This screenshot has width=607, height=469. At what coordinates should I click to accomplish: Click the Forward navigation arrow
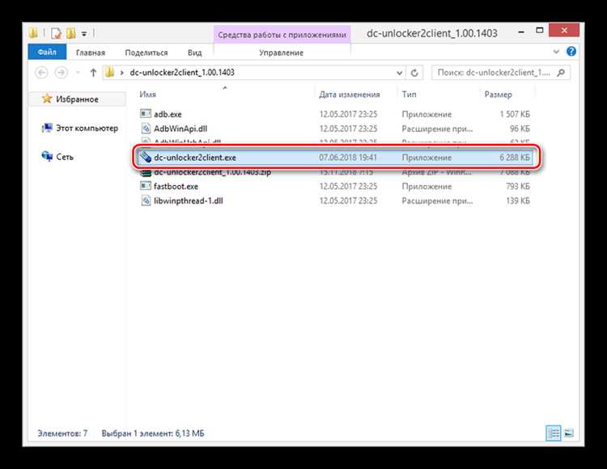point(61,72)
